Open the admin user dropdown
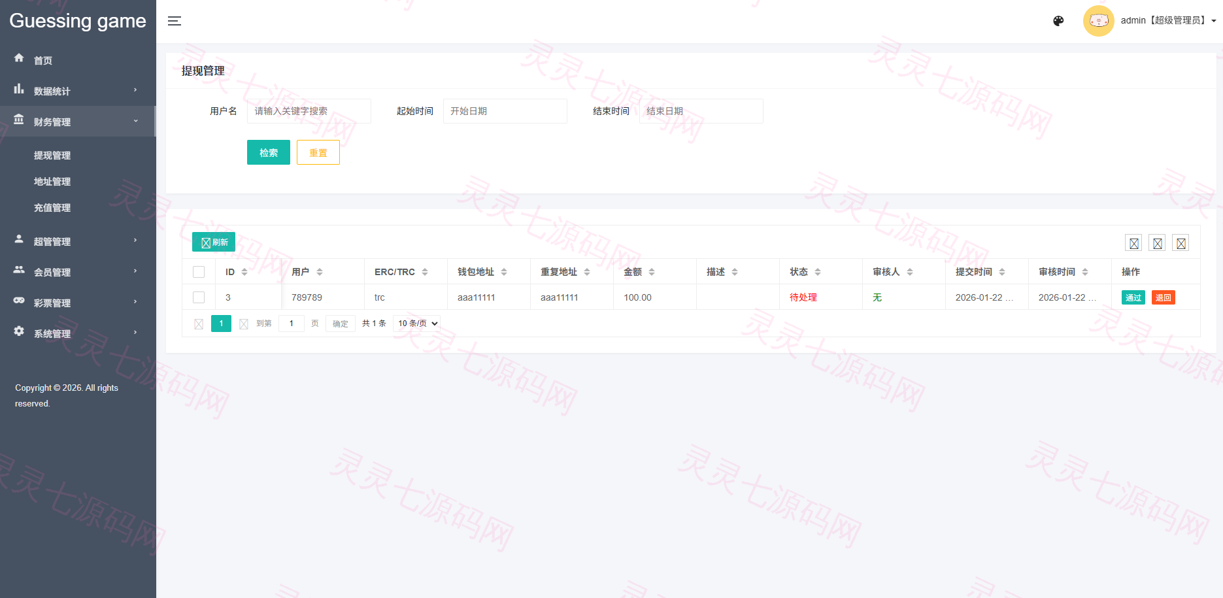Screen dimensions: 1223x598 tap(1168, 21)
